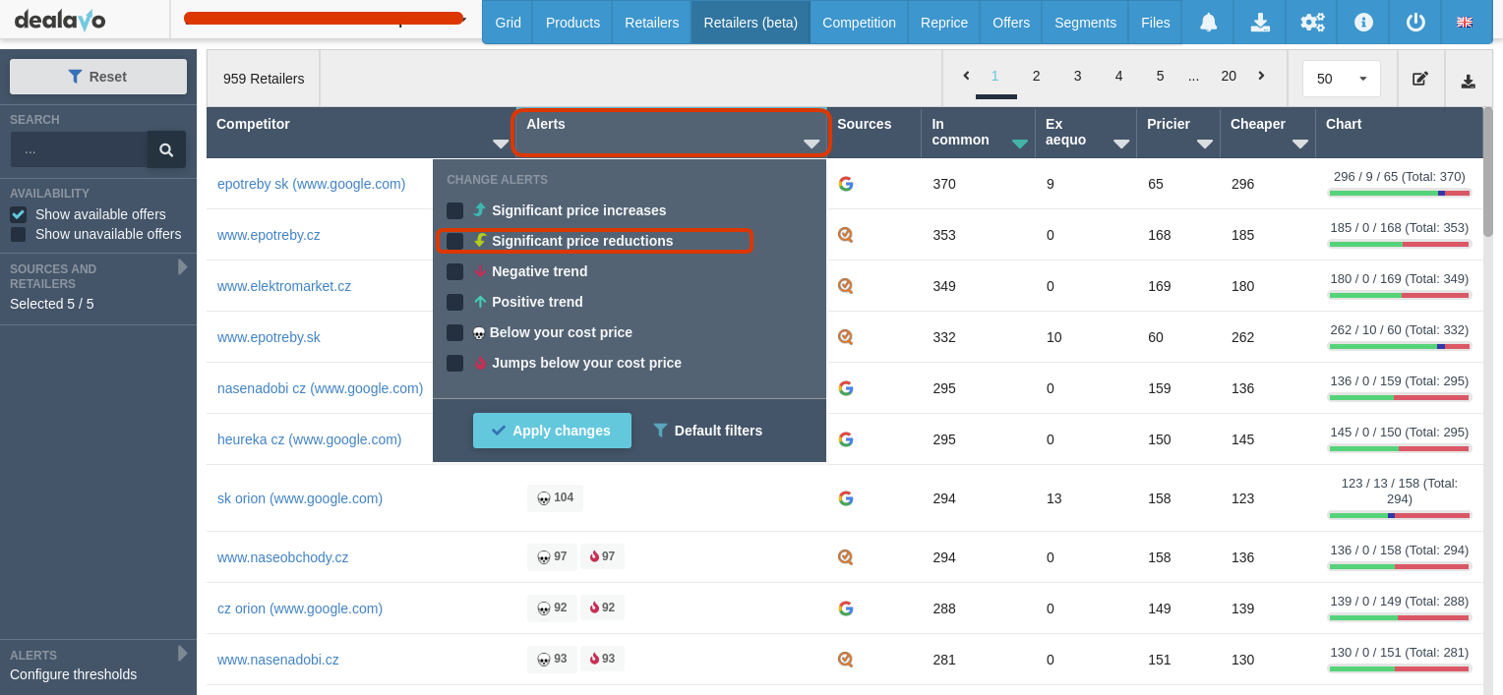Viewport: 1503px width, 695px height.
Task: Click Google source icon for heureka cz
Action: pos(845,439)
